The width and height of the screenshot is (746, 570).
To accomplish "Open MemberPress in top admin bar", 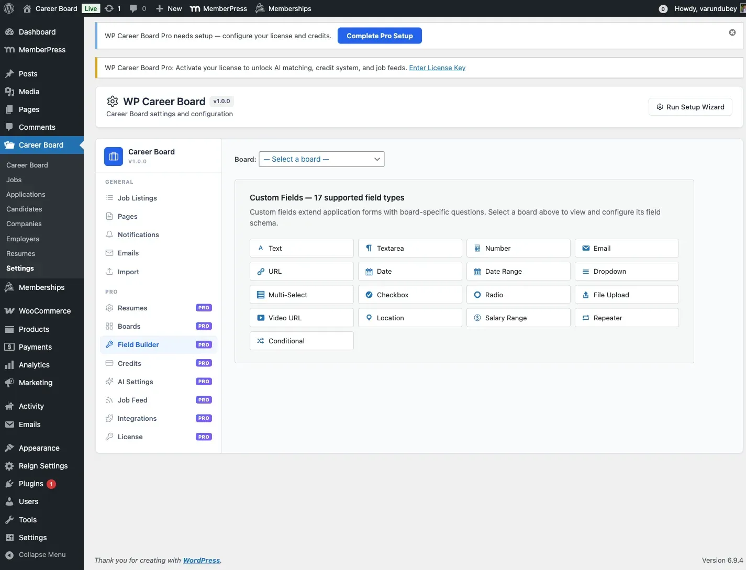I will (x=218, y=8).
